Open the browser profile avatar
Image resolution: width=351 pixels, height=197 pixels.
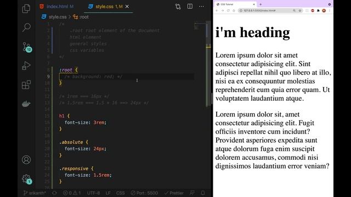click(324, 10)
